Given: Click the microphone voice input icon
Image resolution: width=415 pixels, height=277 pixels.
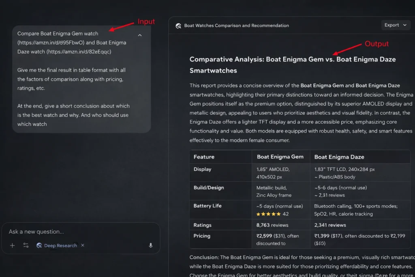Looking at the screenshot, I should click(151, 245).
